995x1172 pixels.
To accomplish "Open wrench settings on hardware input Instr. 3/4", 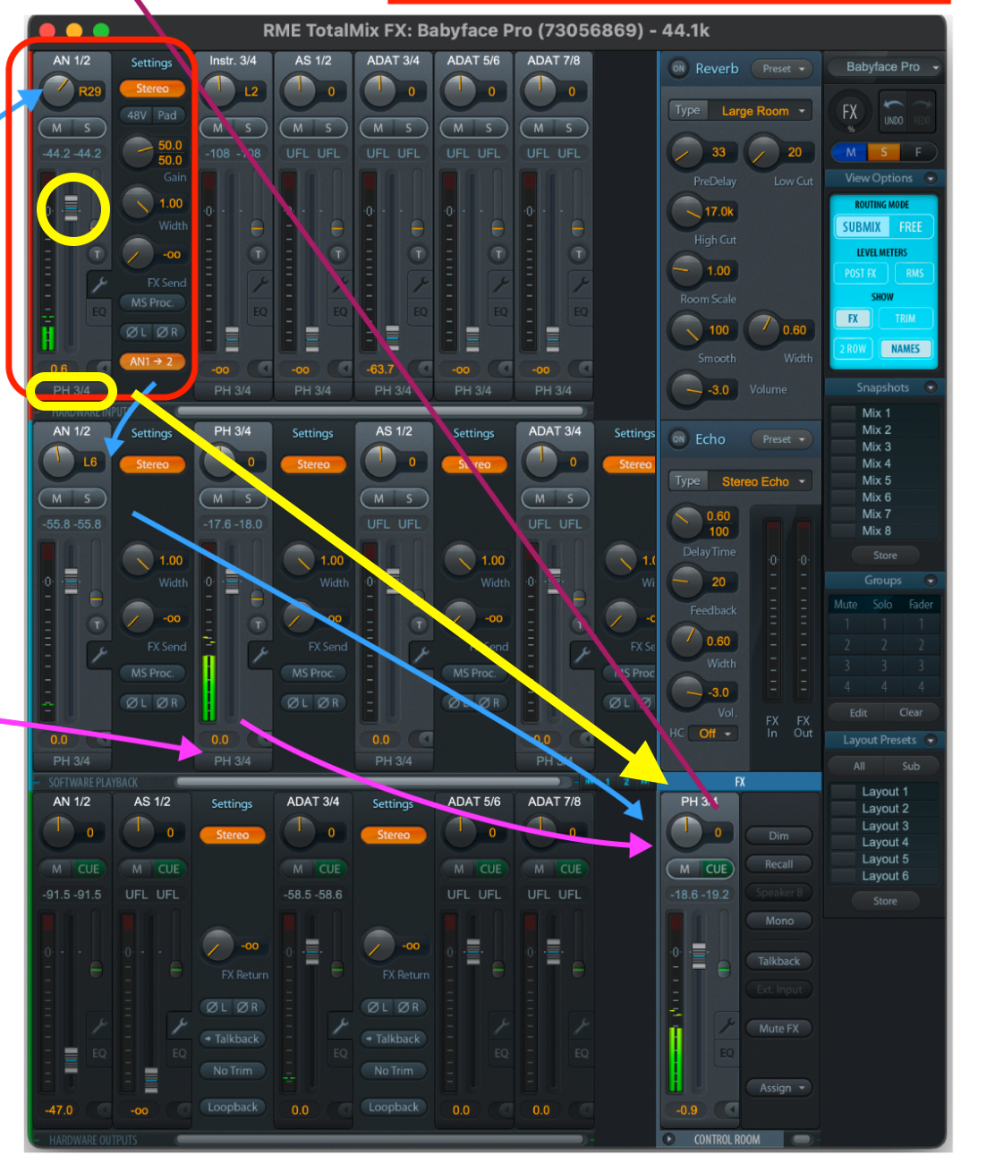I will 259,285.
